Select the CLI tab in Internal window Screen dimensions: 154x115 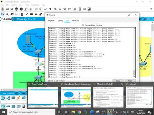coord(67,21)
